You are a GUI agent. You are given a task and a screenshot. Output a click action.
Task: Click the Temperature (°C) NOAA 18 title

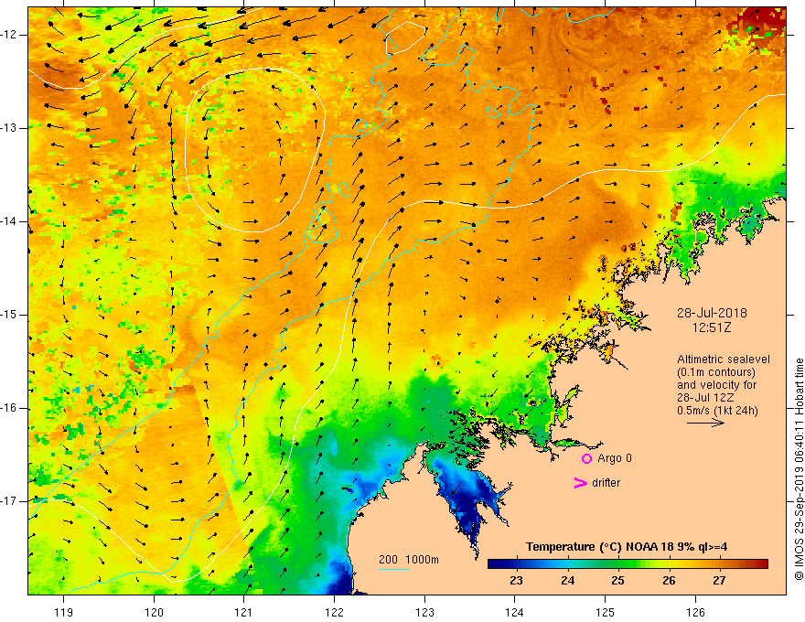point(627,547)
